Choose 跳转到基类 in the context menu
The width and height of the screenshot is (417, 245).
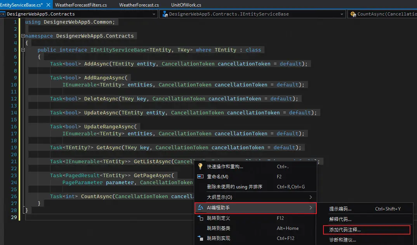pos(255,228)
